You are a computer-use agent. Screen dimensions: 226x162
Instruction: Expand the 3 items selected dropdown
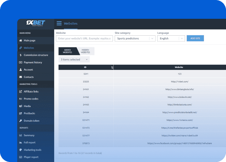tap(74, 60)
